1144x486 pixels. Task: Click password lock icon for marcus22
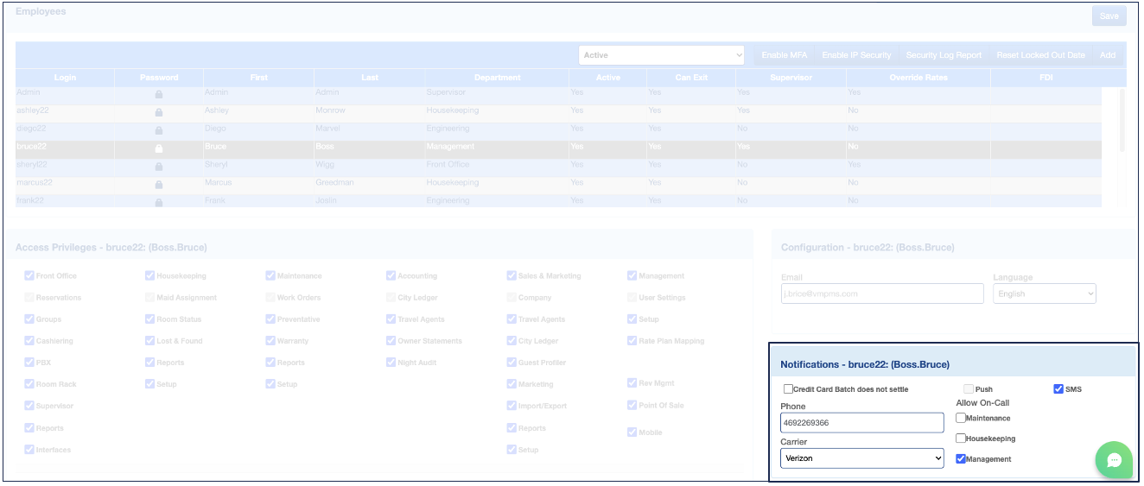(159, 184)
